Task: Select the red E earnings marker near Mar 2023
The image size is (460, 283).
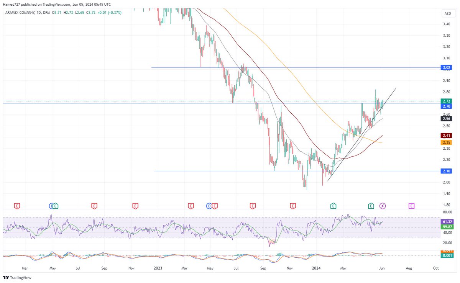Action: (191, 206)
